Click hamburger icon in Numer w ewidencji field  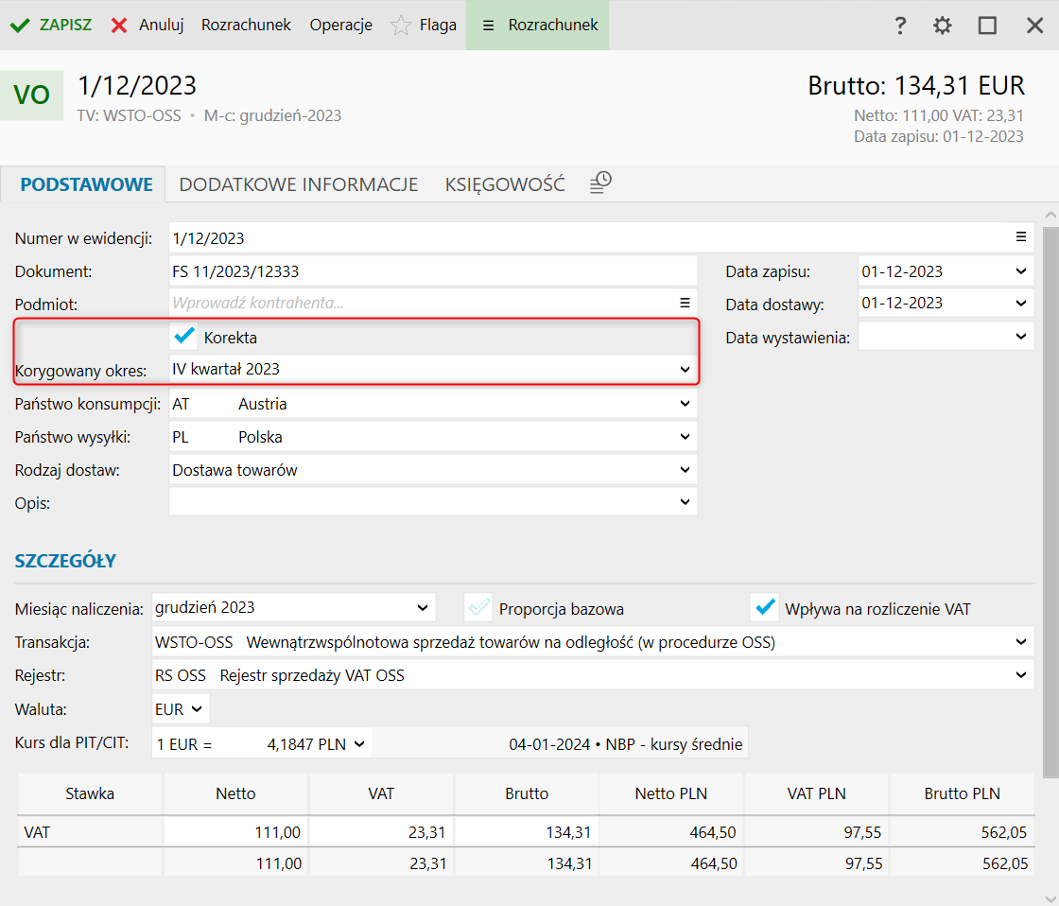(x=1021, y=237)
